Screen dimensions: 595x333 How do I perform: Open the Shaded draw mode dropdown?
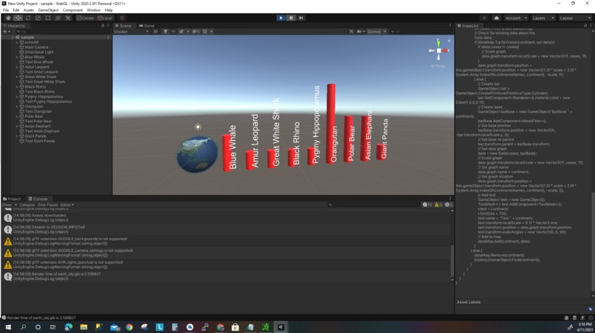(x=131, y=32)
